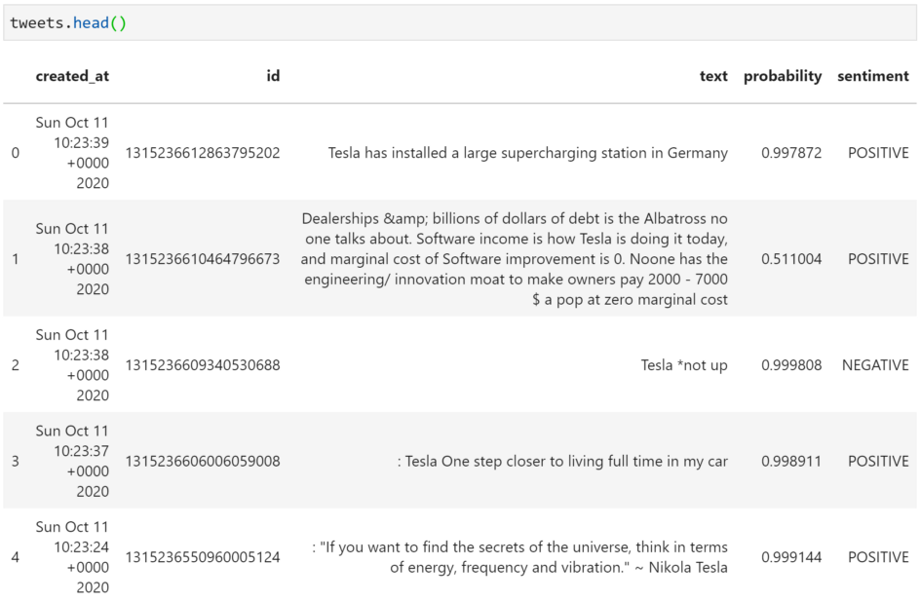Click row index 4
The width and height of the screenshot is (921, 601).
[16, 557]
